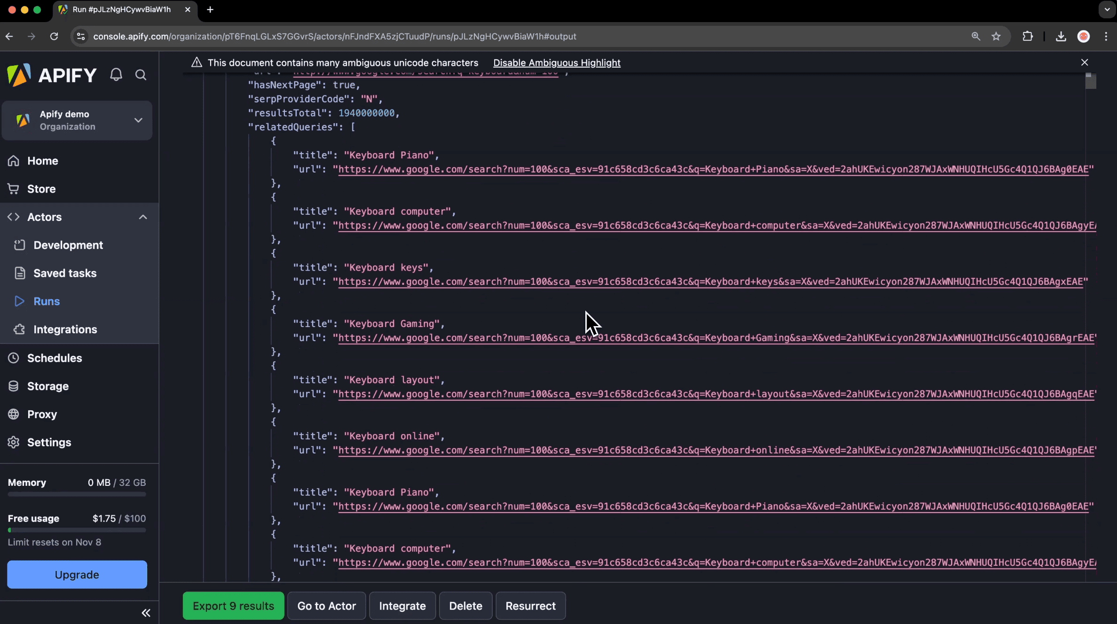Click the resultsTotal value 1940000000
This screenshot has width=1117, height=624.
(366, 113)
